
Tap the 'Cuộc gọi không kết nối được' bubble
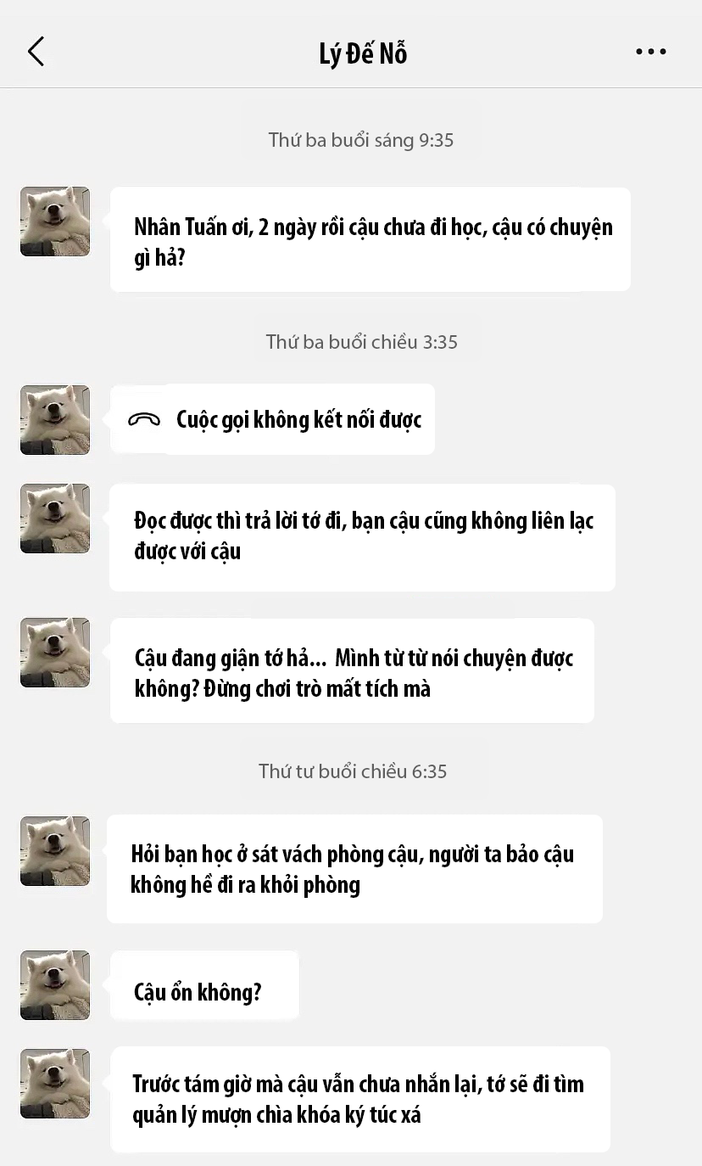click(272, 419)
